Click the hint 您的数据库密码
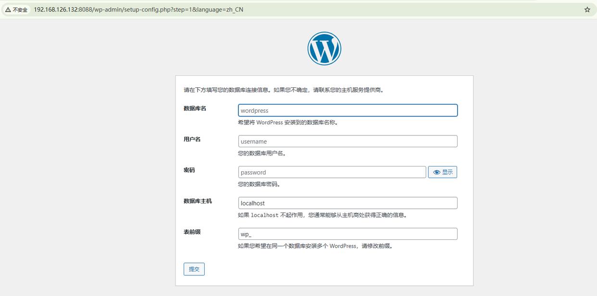The image size is (597, 296). coord(259,184)
